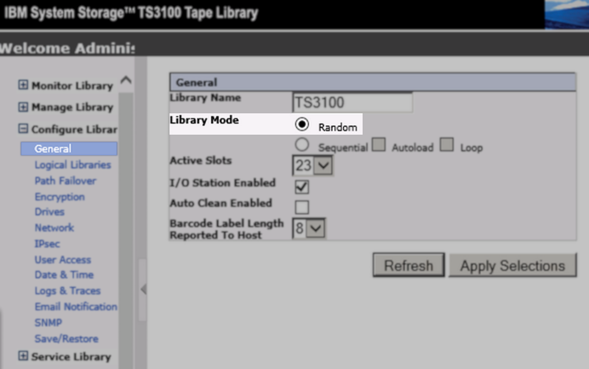Open the Network settings link

tap(54, 228)
